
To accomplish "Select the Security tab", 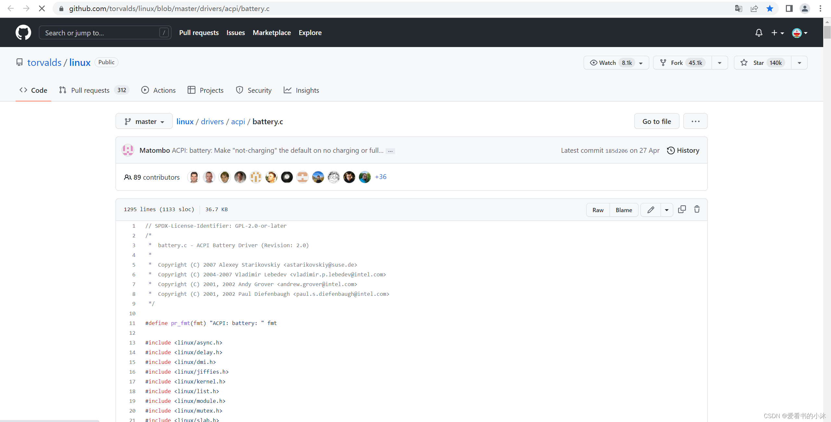I will 254,90.
